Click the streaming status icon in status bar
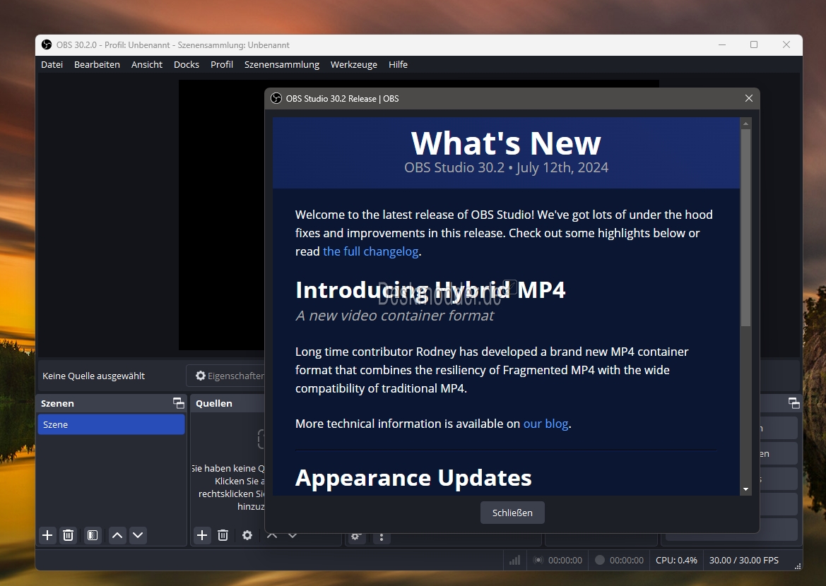 pos(538,560)
